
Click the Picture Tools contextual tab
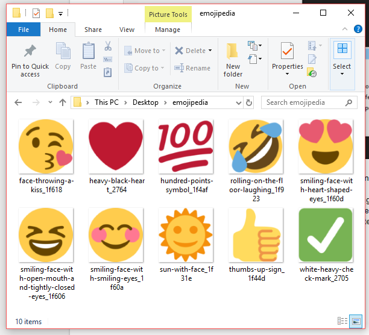click(168, 14)
